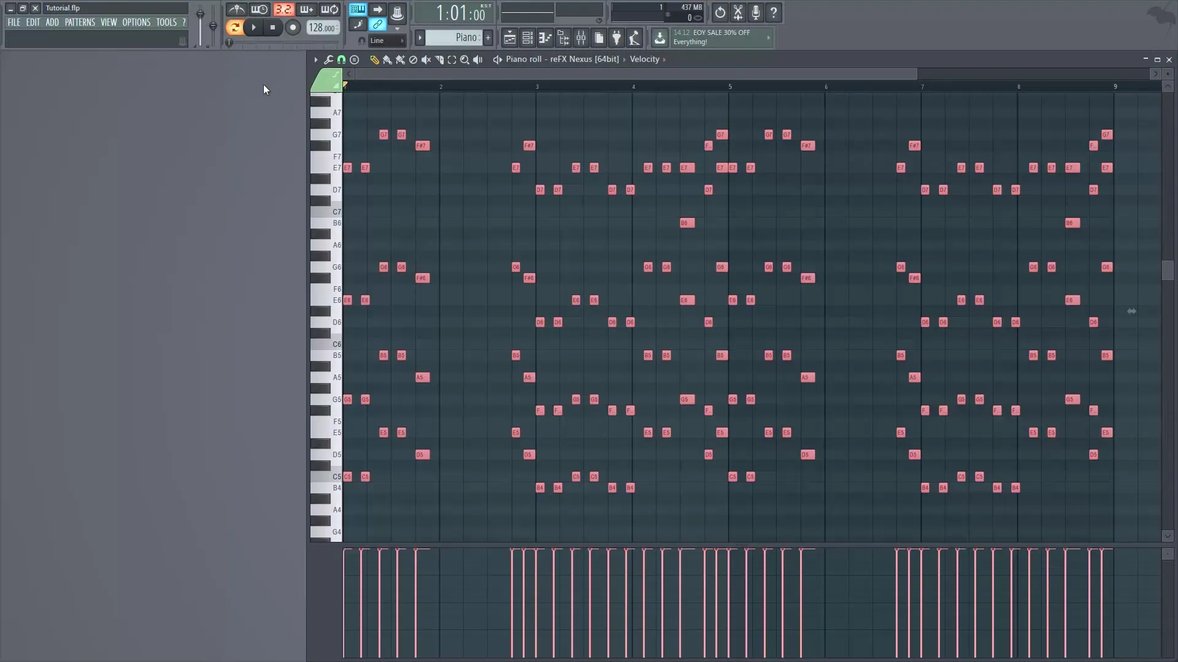Toggle snap magnet in the piano roll
This screenshot has height=662, width=1178.
click(341, 59)
